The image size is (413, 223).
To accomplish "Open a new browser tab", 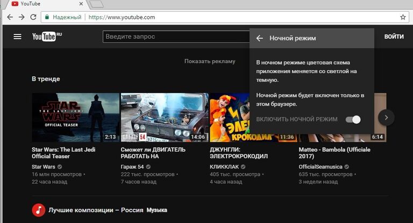I will (96, 4).
